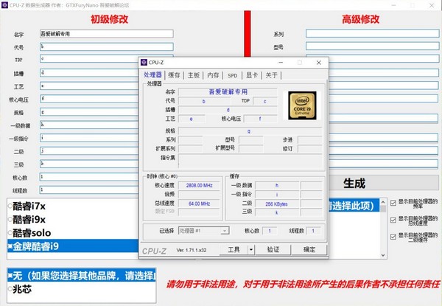Image resolution: width=442 pixels, height=306 pixels.
Task: Click the 线程数 input field in generator
Action: tap(89, 189)
